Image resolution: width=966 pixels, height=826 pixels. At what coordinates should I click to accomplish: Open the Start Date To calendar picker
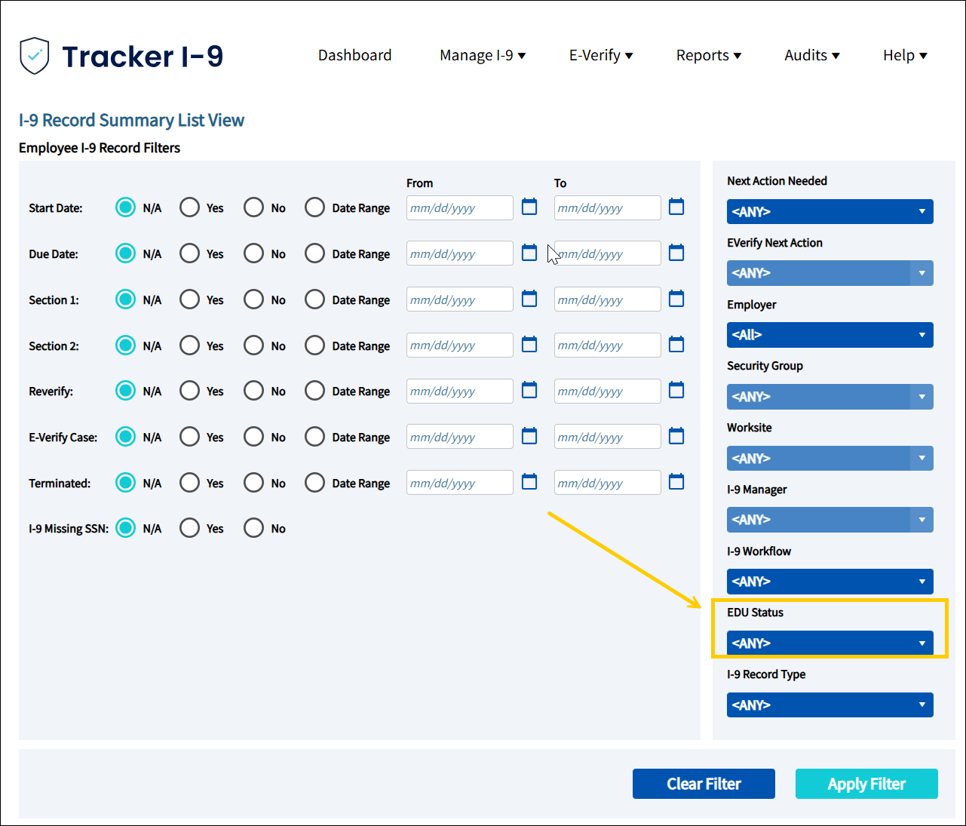(x=676, y=207)
